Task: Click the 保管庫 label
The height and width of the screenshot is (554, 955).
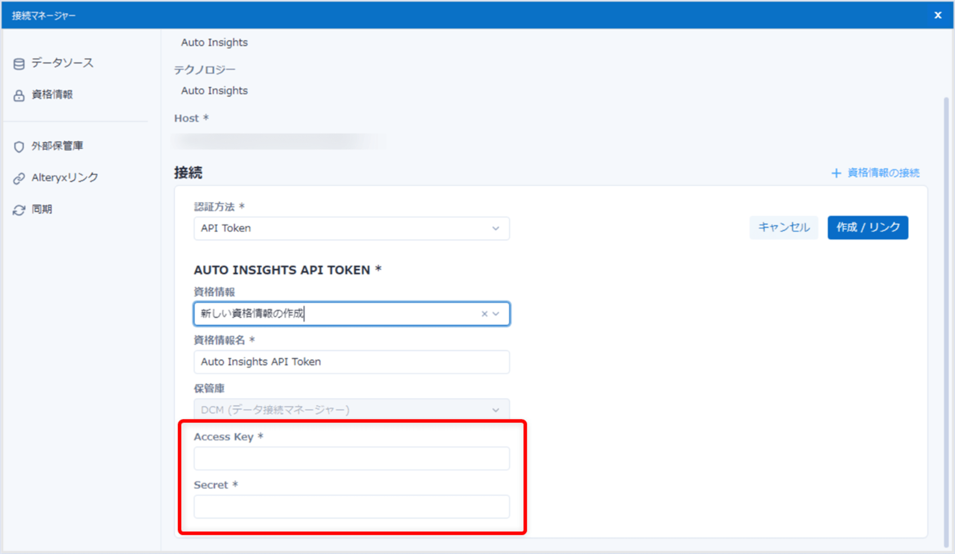Action: coord(209,388)
